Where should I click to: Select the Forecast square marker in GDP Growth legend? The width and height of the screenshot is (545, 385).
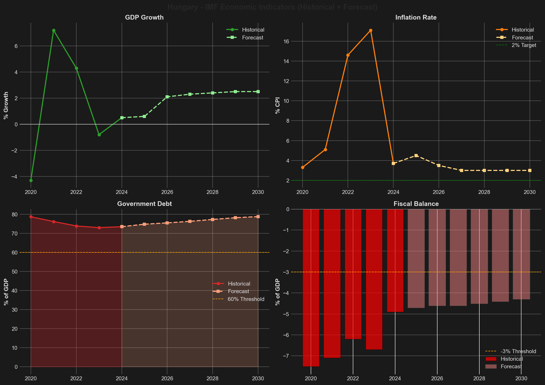[233, 38]
